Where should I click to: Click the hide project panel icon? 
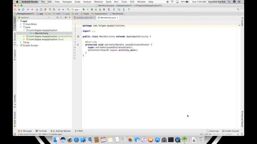(70, 18)
